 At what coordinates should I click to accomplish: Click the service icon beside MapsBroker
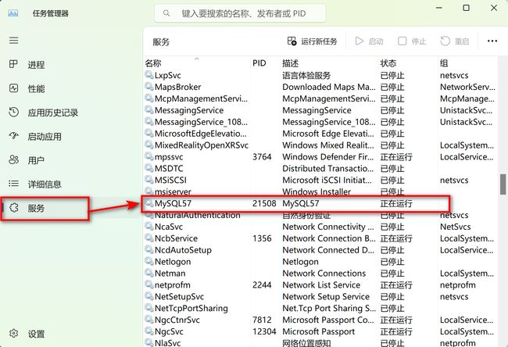tap(149, 87)
